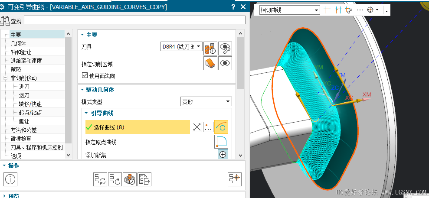Select 避让 tree item
This screenshot has height=198, width=429.
[x=24, y=121]
